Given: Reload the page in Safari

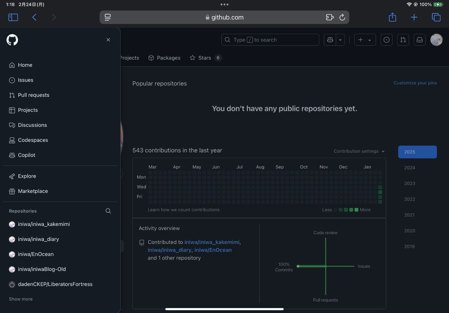Looking at the screenshot, I should 342,17.
